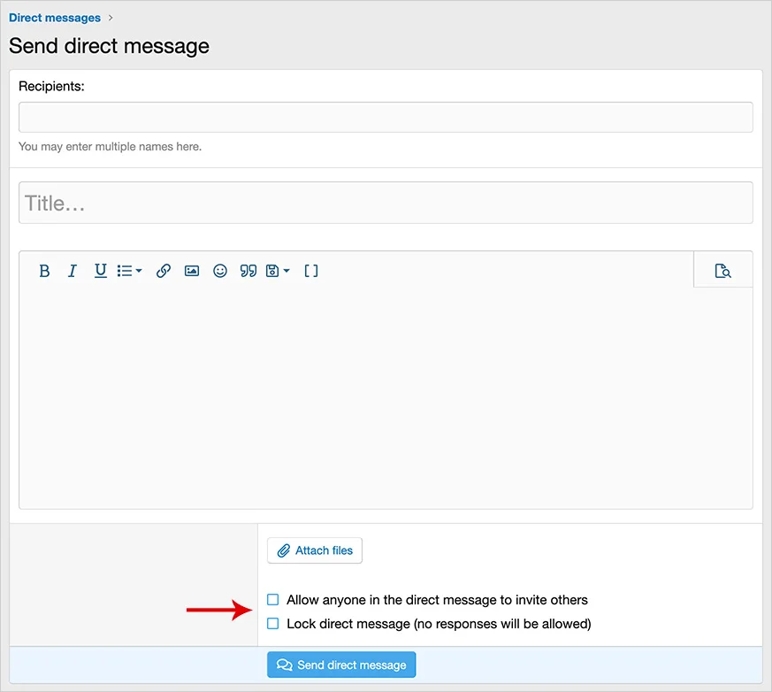
Task: Open the preview of the message
Action: pyautogui.click(x=722, y=272)
